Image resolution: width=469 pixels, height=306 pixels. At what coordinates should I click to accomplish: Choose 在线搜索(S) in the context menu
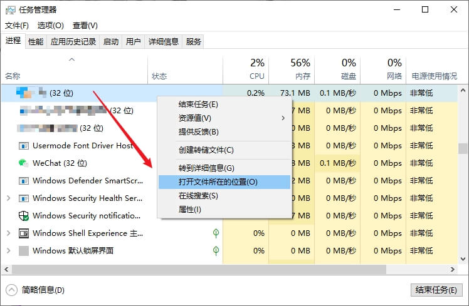[224, 196]
